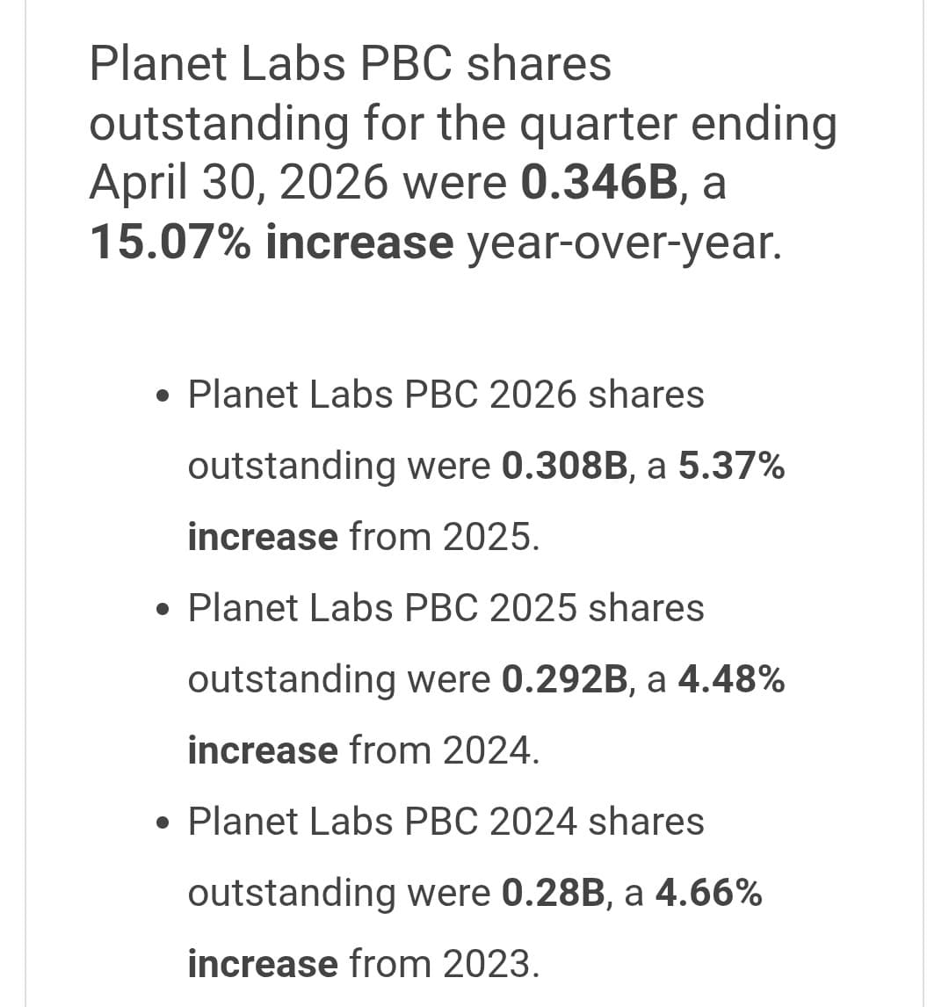This screenshot has height=1007, width=949.
Task: Click 'April 30, 2026' date text
Action: tap(239, 183)
